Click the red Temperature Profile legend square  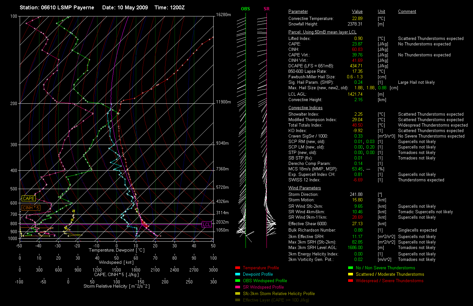pos(237,268)
